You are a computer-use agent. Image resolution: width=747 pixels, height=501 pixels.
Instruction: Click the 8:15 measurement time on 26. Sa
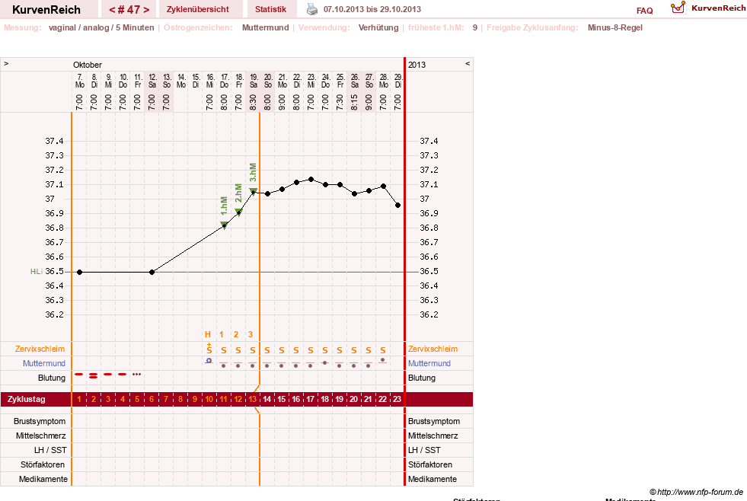click(x=354, y=102)
